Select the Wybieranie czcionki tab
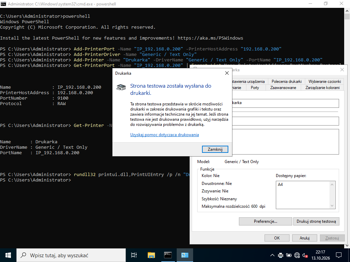Viewport: 350px width, 262px height. click(x=325, y=81)
